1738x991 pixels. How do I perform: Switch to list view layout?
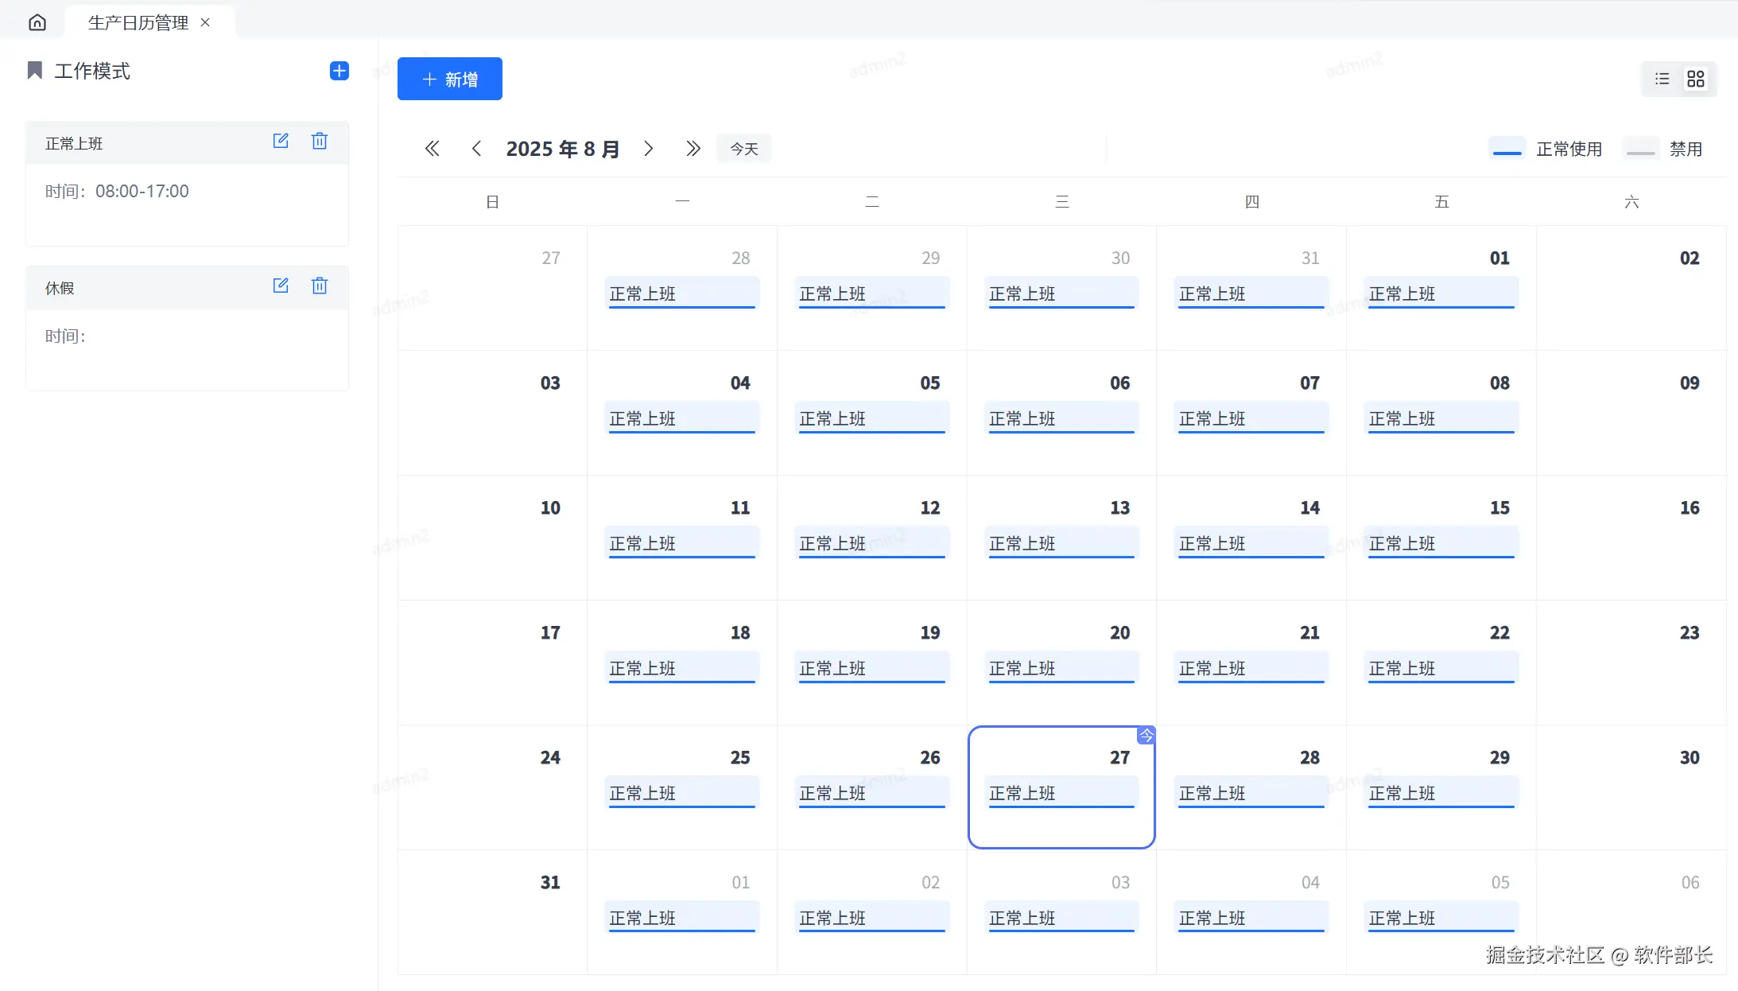coord(1662,79)
